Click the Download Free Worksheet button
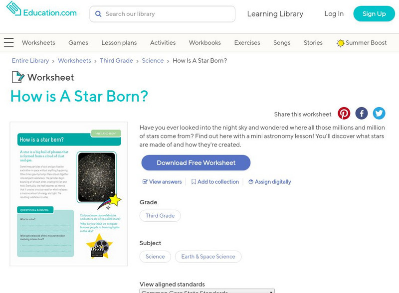Viewport: 399px width, 293px height. point(196,163)
